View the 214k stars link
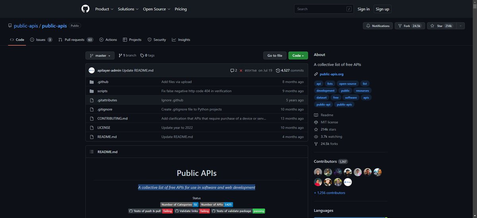The image size is (477, 218). click(x=325, y=129)
